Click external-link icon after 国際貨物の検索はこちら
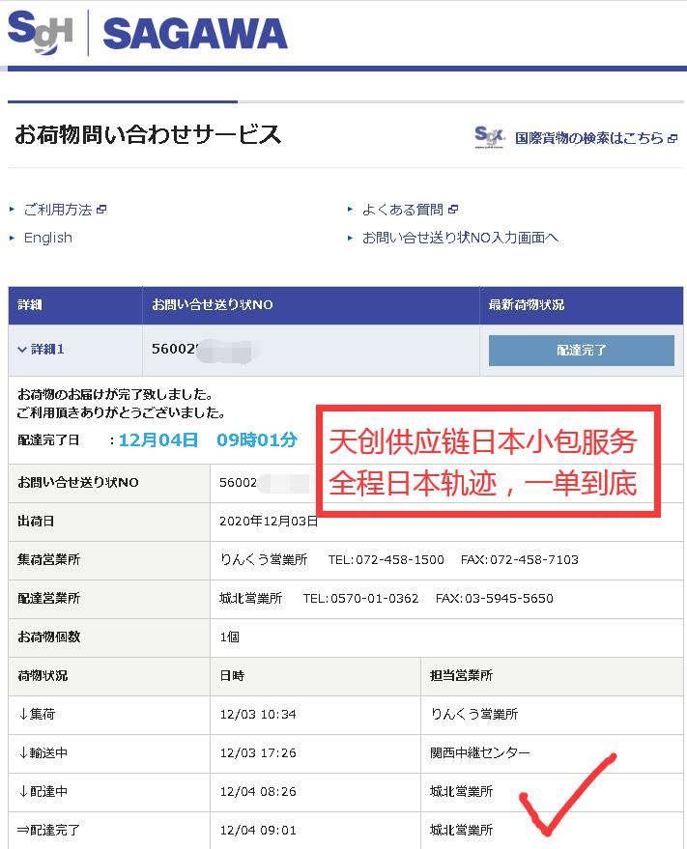687x849 pixels. tap(673, 139)
